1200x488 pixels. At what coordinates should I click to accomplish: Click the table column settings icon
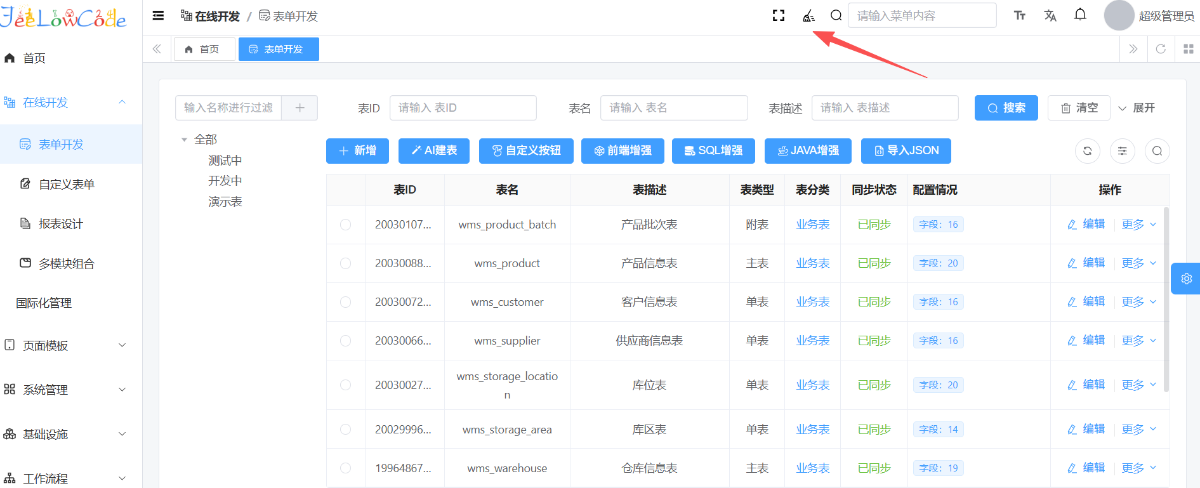pos(1122,151)
